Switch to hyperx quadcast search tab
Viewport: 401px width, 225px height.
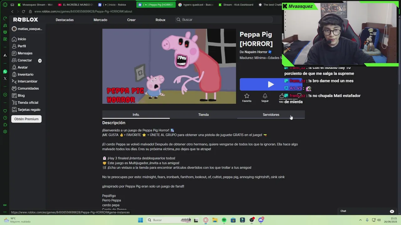(195, 5)
